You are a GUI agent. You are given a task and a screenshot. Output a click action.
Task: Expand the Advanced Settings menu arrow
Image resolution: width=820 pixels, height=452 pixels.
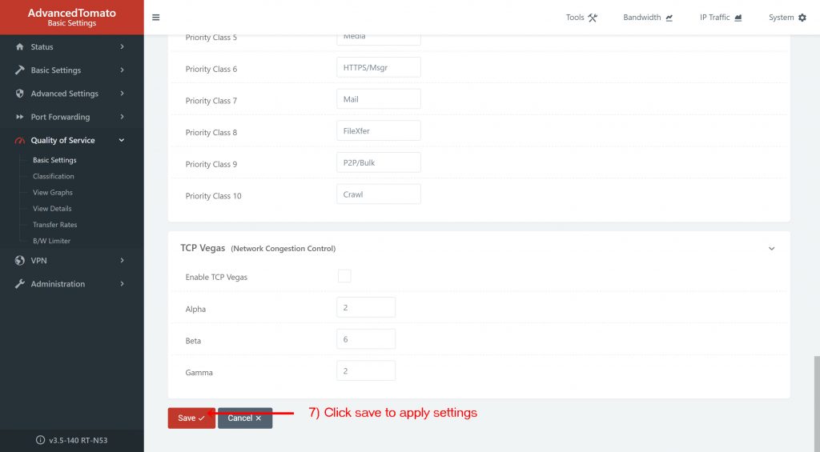click(122, 93)
